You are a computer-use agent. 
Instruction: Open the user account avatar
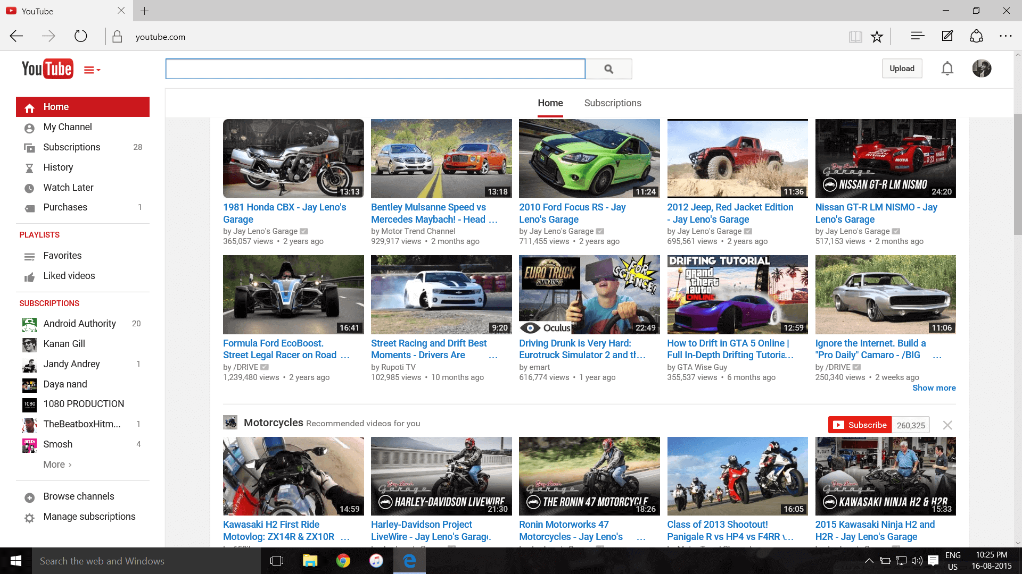[981, 69]
